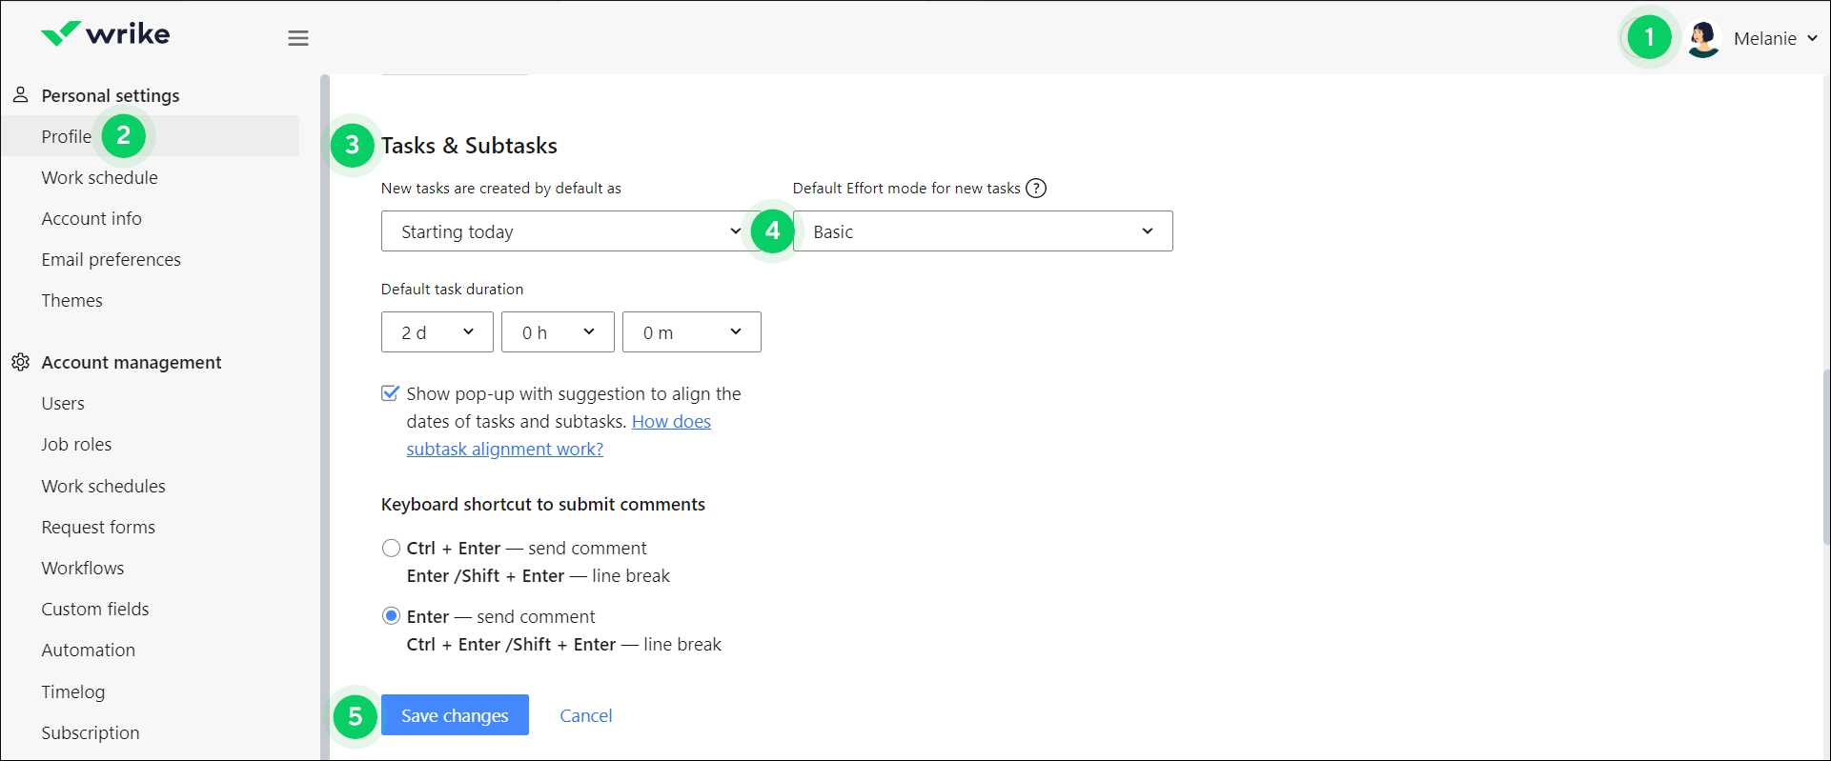Image resolution: width=1831 pixels, height=761 pixels.
Task: Open How does subtask alignment work link
Action: pos(671,422)
